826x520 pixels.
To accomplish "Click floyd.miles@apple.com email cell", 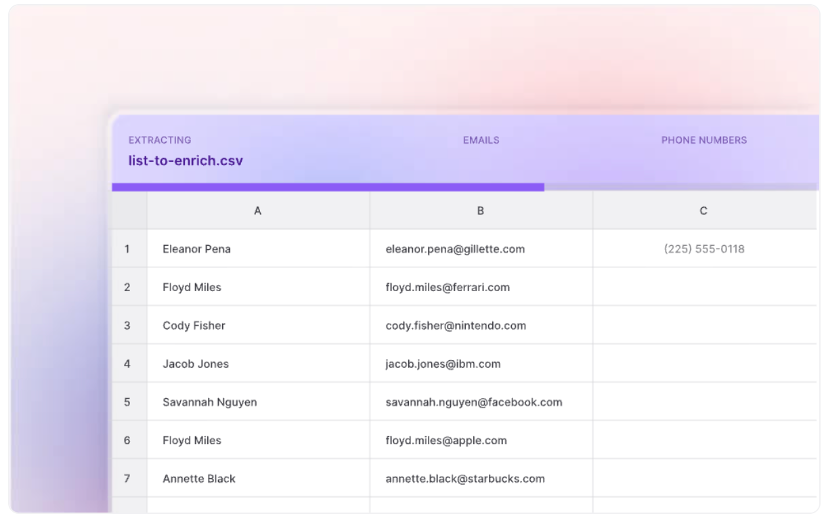I will (x=446, y=440).
